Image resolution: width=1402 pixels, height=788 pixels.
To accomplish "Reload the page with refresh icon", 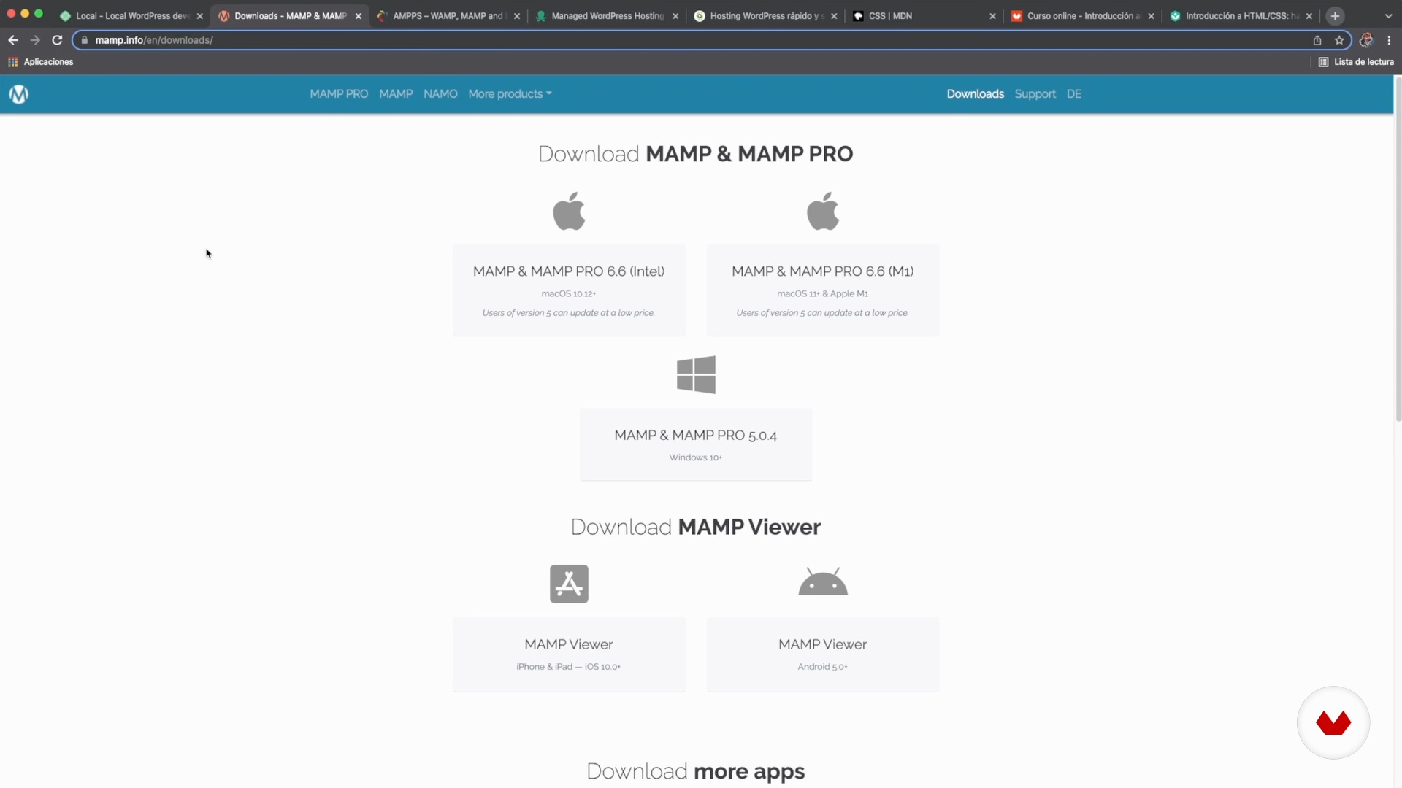I will [57, 40].
